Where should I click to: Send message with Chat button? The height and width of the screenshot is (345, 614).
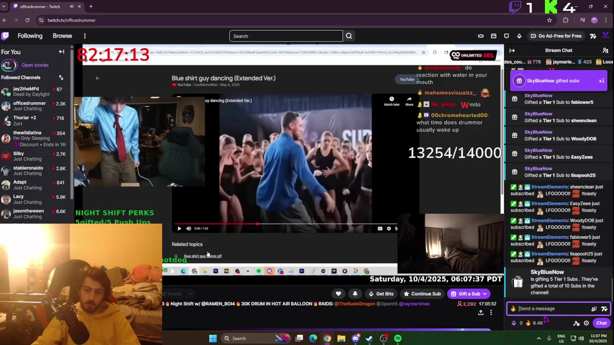[x=602, y=323]
